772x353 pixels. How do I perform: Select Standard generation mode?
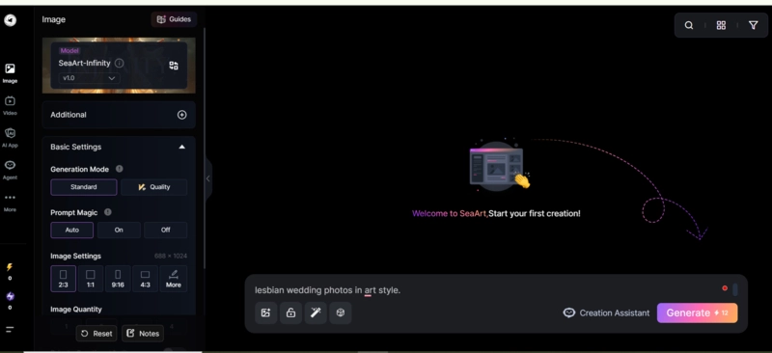84,187
